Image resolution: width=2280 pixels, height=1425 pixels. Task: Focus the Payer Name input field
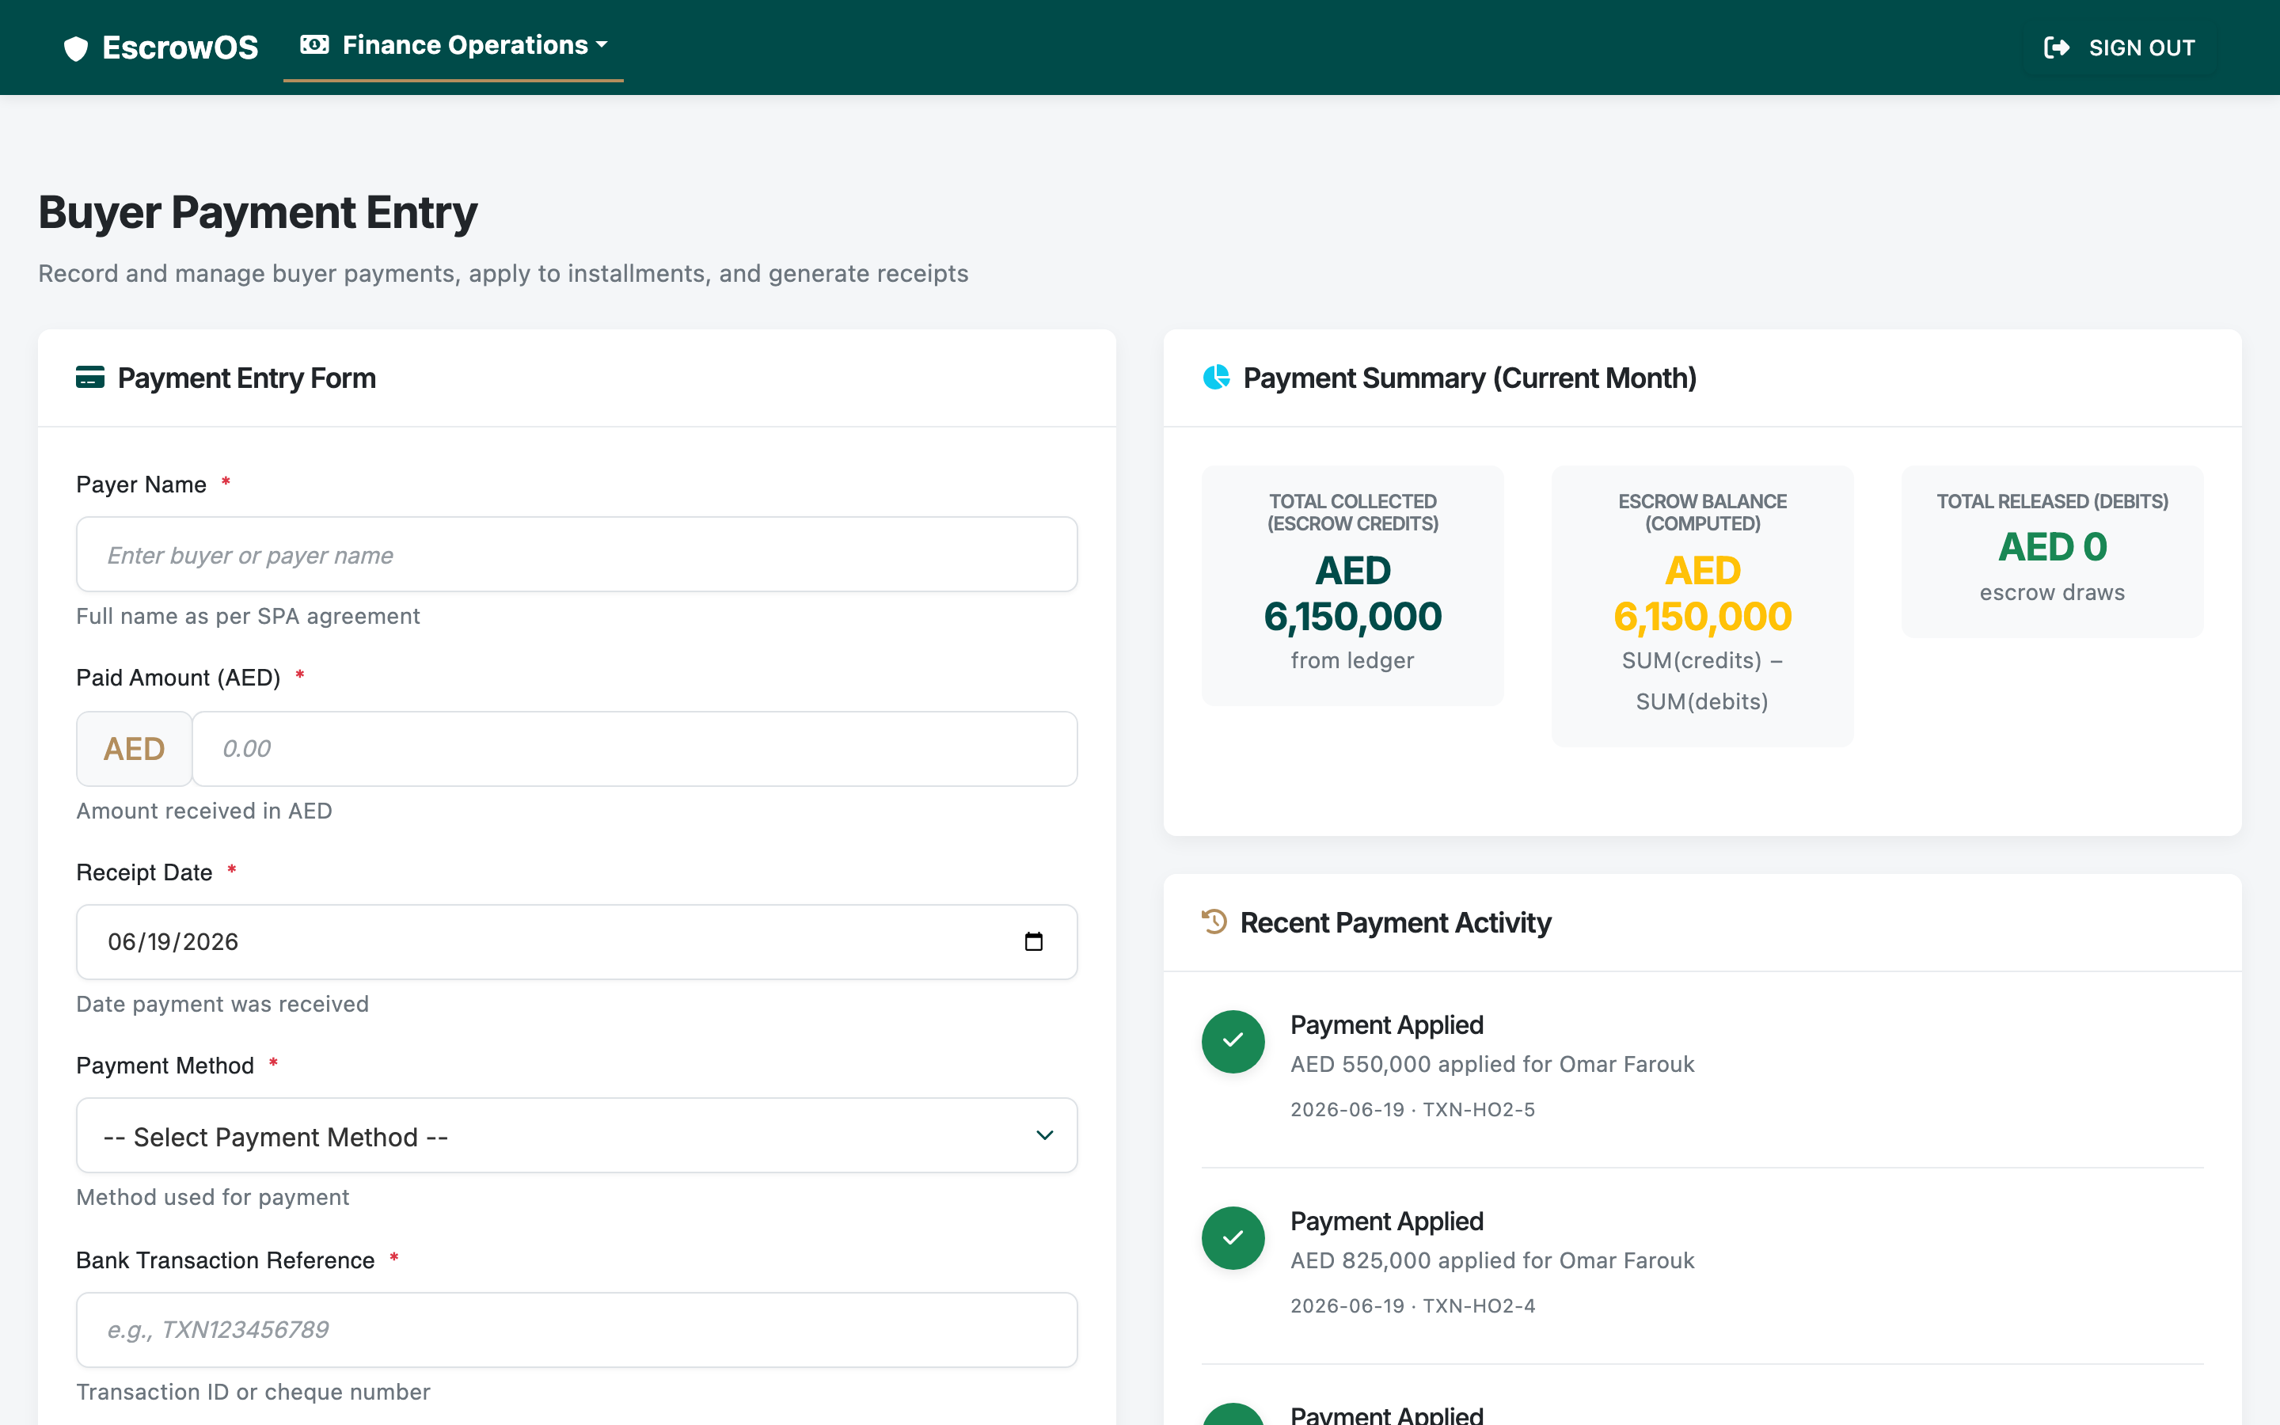pyautogui.click(x=576, y=554)
